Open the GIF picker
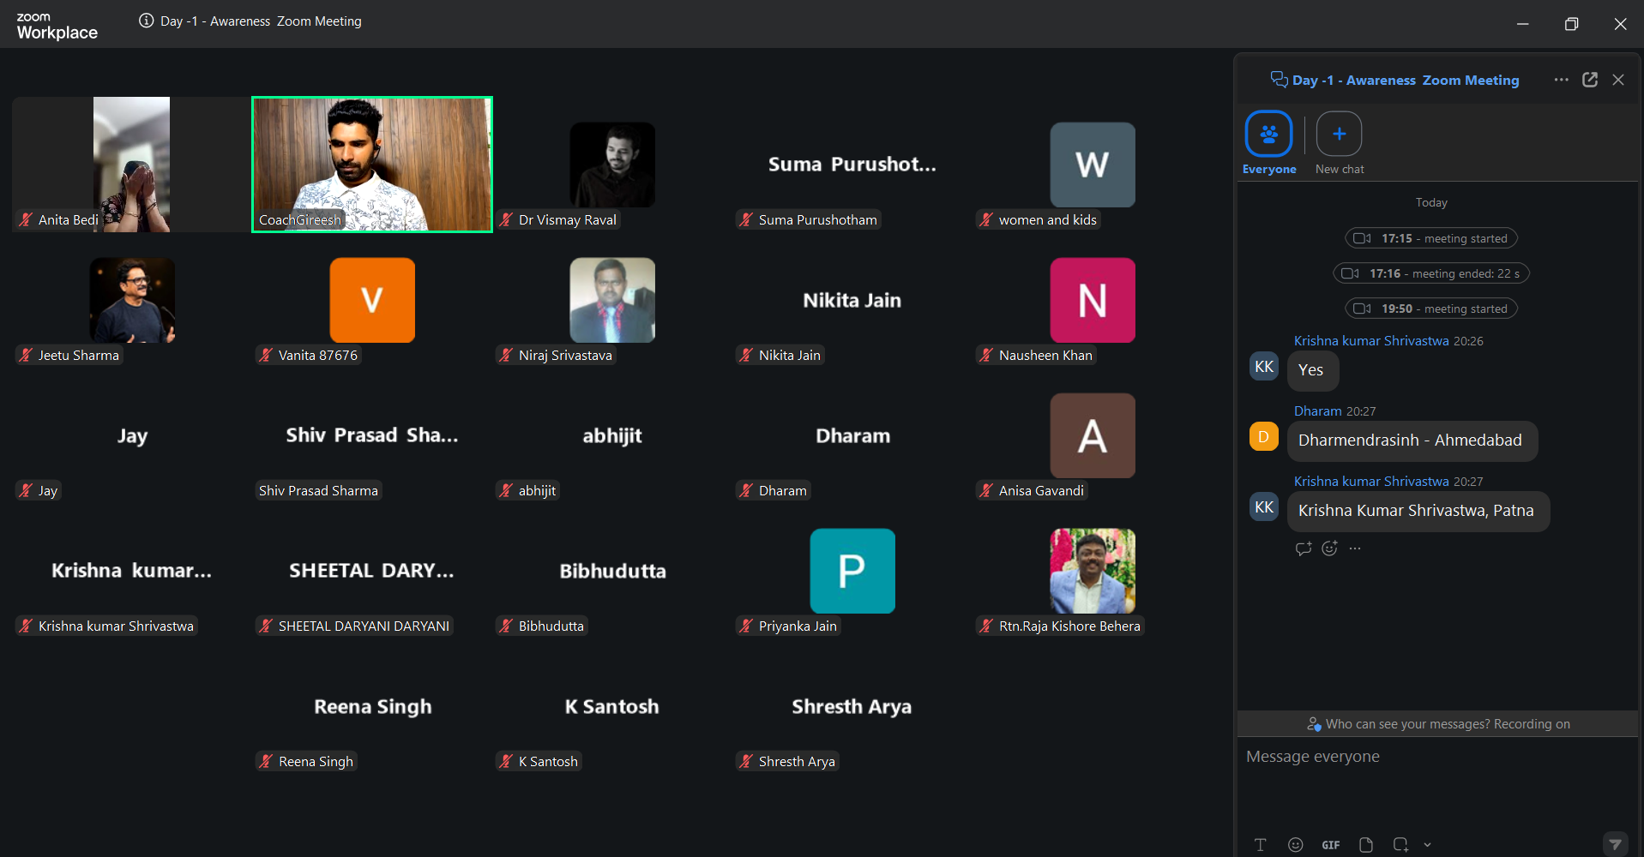The image size is (1644, 857). (1331, 845)
